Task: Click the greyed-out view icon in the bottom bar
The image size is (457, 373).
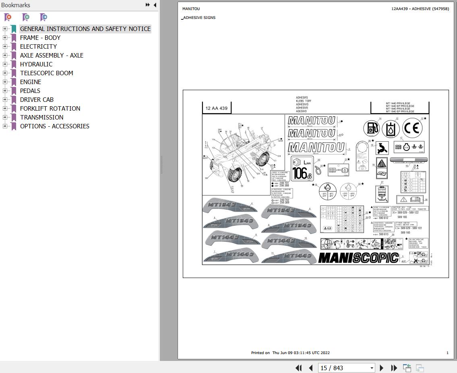Action: click(x=420, y=368)
